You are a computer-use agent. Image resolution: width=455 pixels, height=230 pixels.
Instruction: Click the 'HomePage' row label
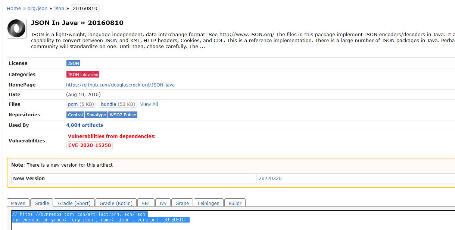(22, 85)
